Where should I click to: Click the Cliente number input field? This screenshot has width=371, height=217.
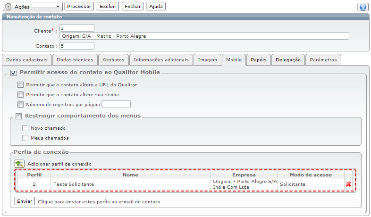(76, 28)
